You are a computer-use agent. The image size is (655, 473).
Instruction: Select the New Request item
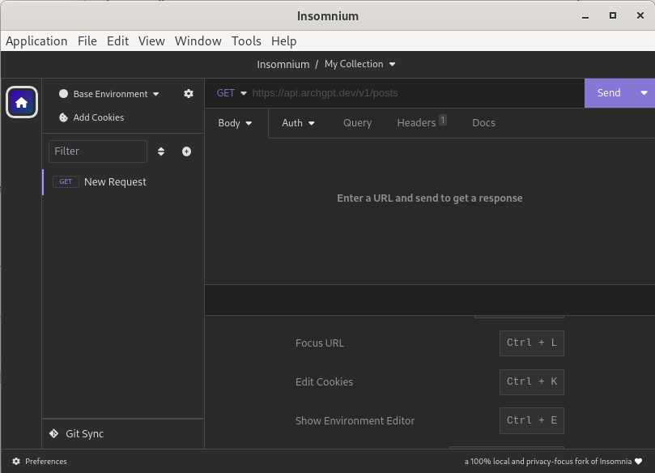[123, 181]
